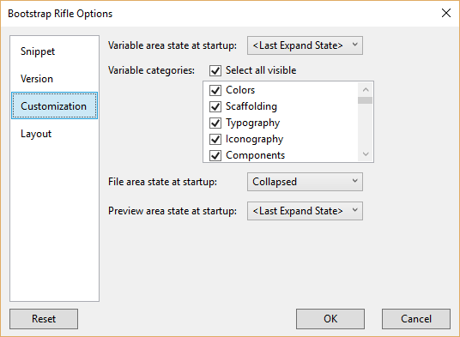460x337 pixels.
Task: Disable the Iconography category
Action: [x=215, y=139]
